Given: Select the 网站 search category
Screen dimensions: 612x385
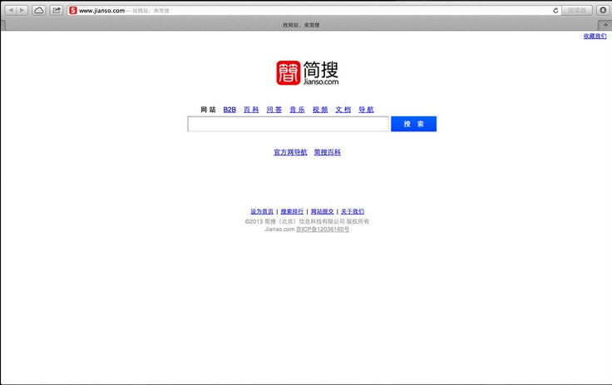Looking at the screenshot, I should 208,110.
